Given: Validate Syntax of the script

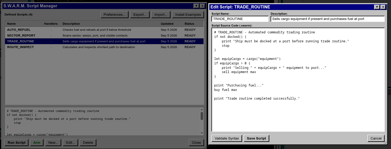Looking at the screenshot, I should coord(227,138).
